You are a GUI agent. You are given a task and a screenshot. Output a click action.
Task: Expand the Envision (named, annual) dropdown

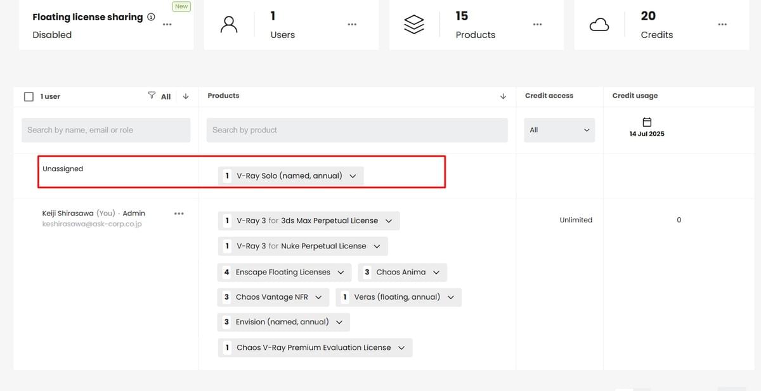(x=339, y=322)
